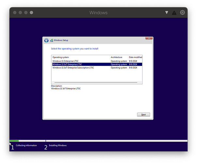Click the back arrow in Windows Setup
This screenshot has height=163, width=197.
(46, 40)
